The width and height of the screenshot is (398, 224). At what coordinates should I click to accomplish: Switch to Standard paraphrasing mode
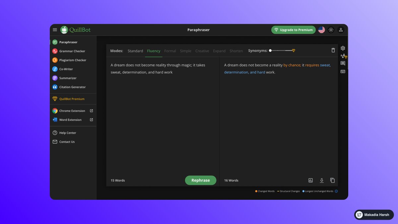[x=135, y=51]
